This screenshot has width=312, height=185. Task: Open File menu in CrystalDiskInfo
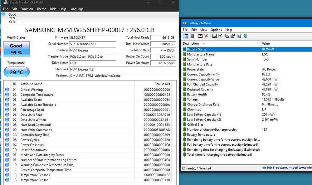tap(6, 9)
